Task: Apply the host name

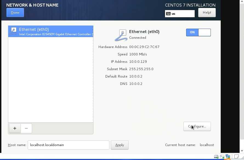Action: [120, 145]
